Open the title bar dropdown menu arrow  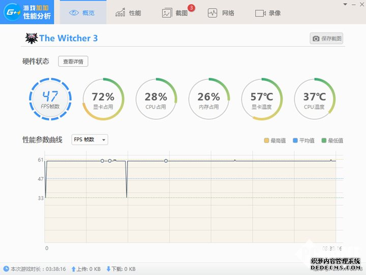(345, 5)
